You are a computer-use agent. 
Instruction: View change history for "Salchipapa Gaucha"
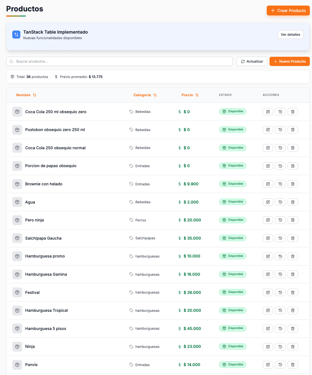(x=280, y=238)
